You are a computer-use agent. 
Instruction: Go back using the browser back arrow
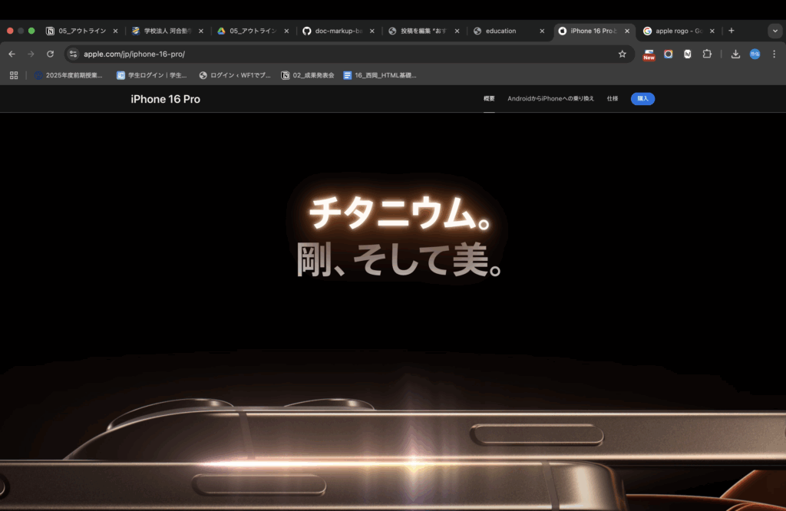[x=12, y=54]
